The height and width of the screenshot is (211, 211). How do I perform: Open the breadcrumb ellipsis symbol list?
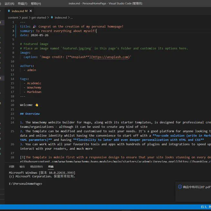pos(72,18)
